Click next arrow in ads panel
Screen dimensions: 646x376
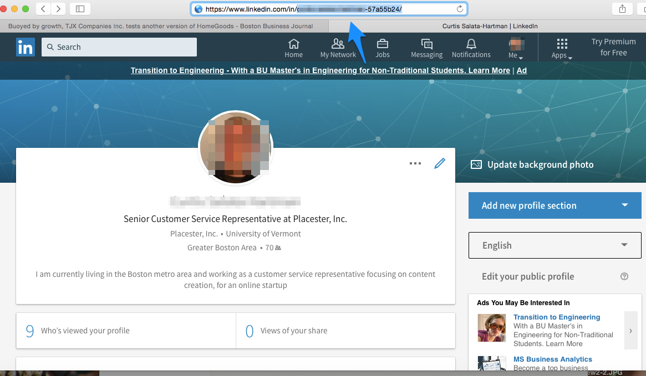[x=630, y=331]
